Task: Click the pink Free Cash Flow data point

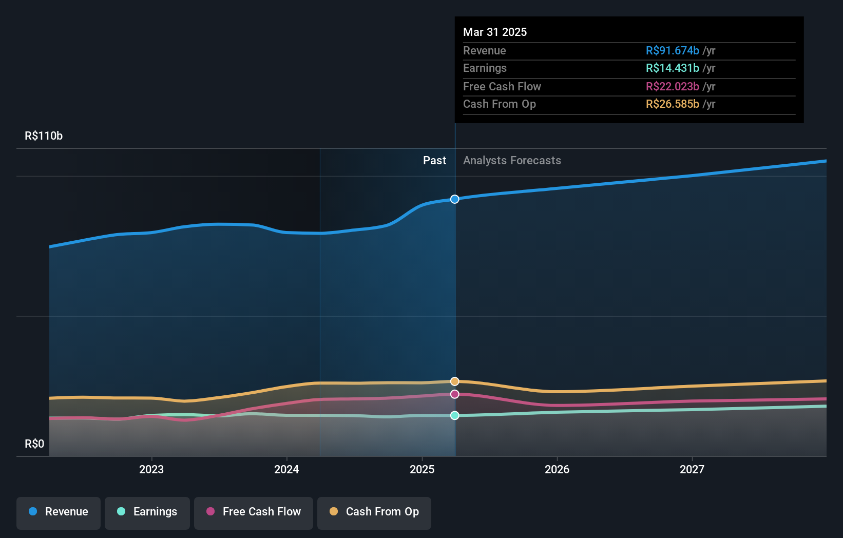Action: [x=455, y=394]
